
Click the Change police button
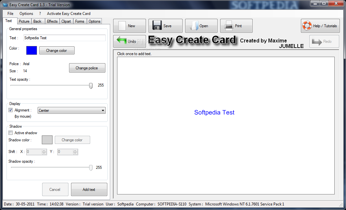(x=87, y=68)
